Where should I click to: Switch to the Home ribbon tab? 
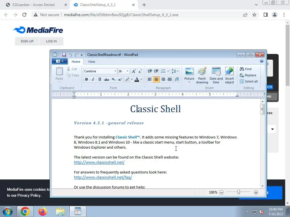(x=76, y=62)
